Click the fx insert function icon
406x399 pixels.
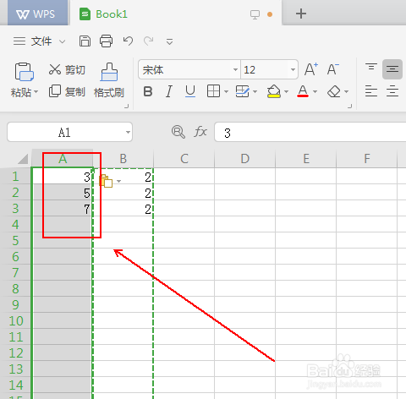point(200,132)
